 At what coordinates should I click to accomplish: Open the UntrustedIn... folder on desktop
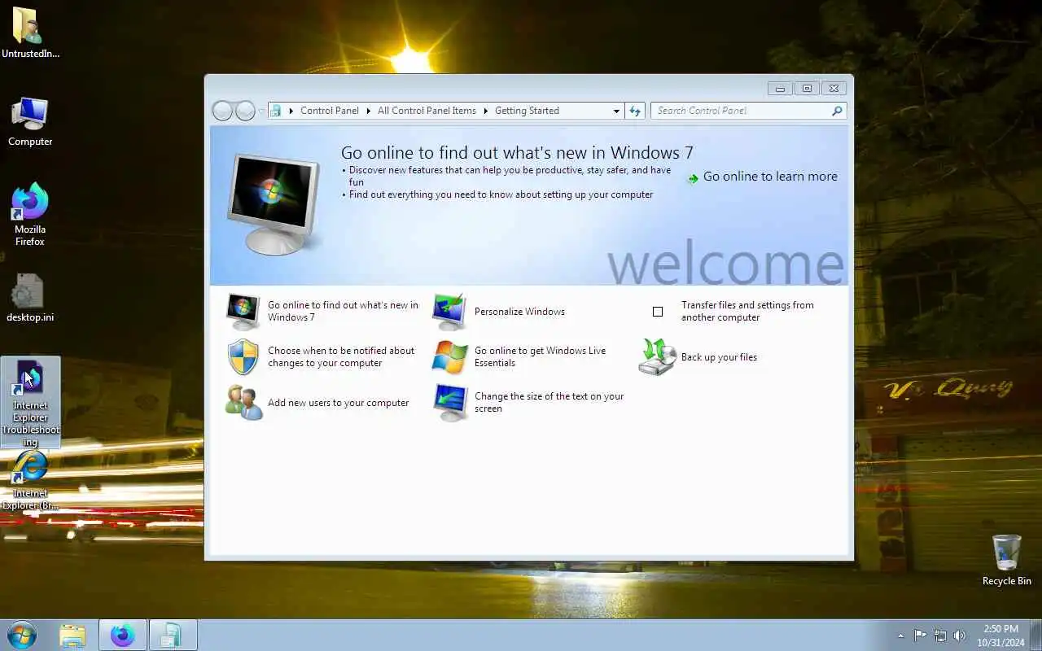[x=30, y=33]
